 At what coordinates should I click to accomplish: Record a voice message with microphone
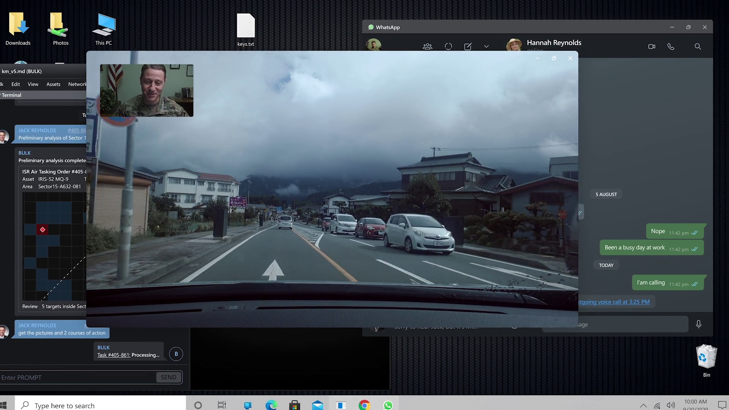click(698, 324)
